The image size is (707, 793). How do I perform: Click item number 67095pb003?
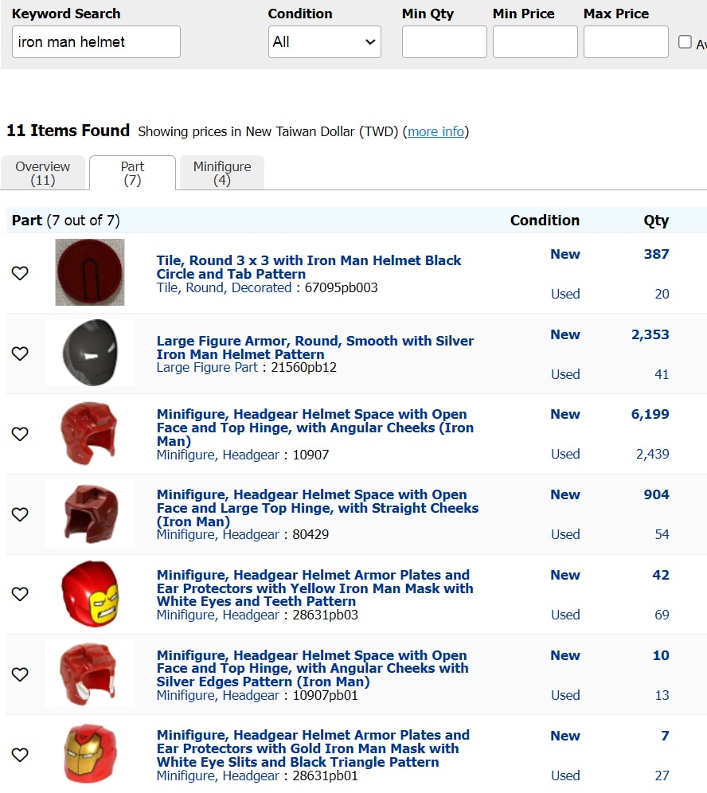[x=341, y=287]
